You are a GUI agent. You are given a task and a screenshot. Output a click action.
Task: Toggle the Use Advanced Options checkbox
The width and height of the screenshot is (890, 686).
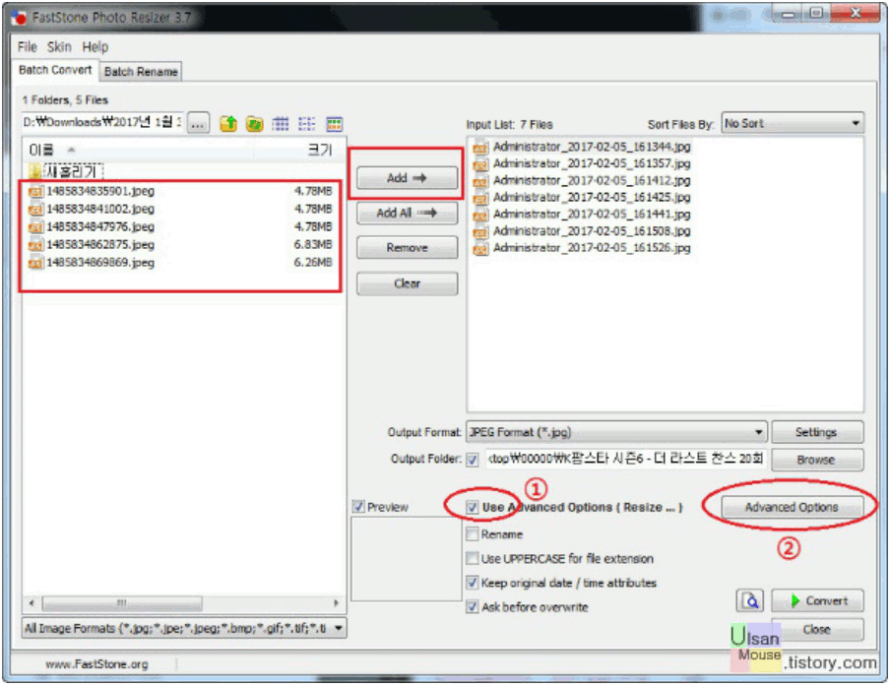click(x=474, y=508)
